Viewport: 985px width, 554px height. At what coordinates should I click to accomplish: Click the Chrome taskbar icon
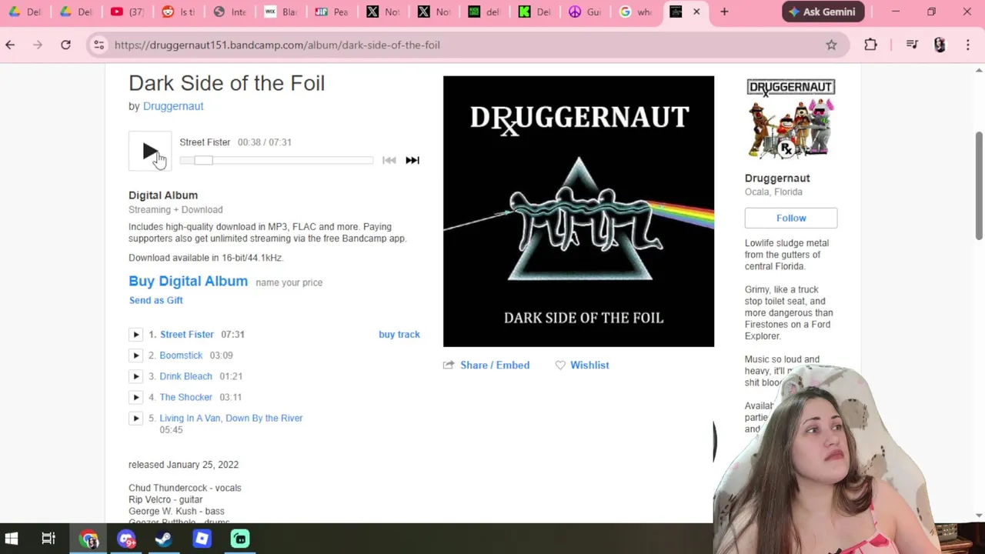click(x=88, y=539)
